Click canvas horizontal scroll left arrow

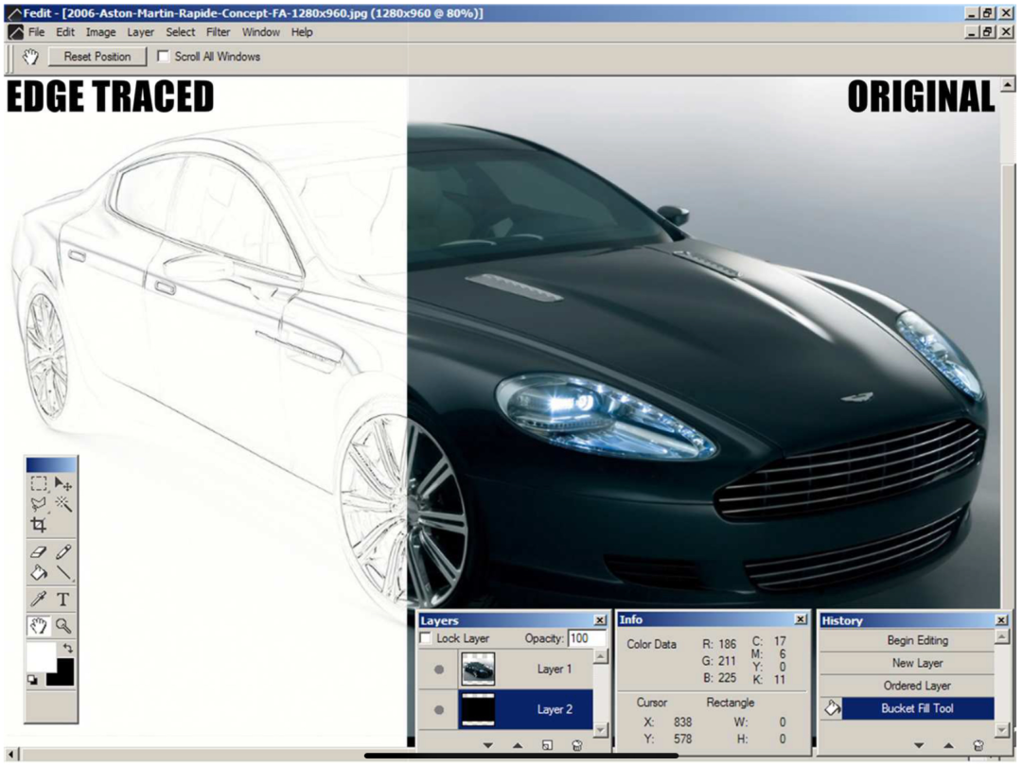click(x=11, y=756)
